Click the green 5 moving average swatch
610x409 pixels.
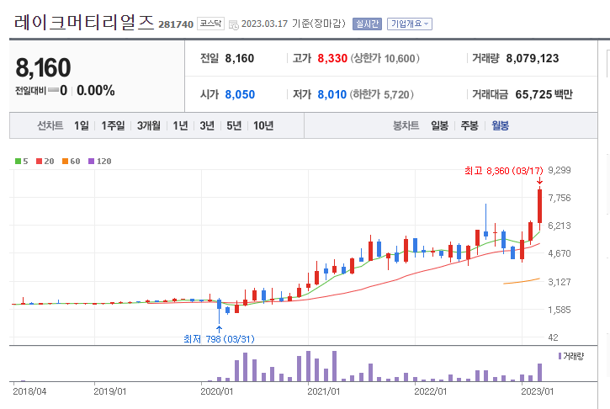18,161
